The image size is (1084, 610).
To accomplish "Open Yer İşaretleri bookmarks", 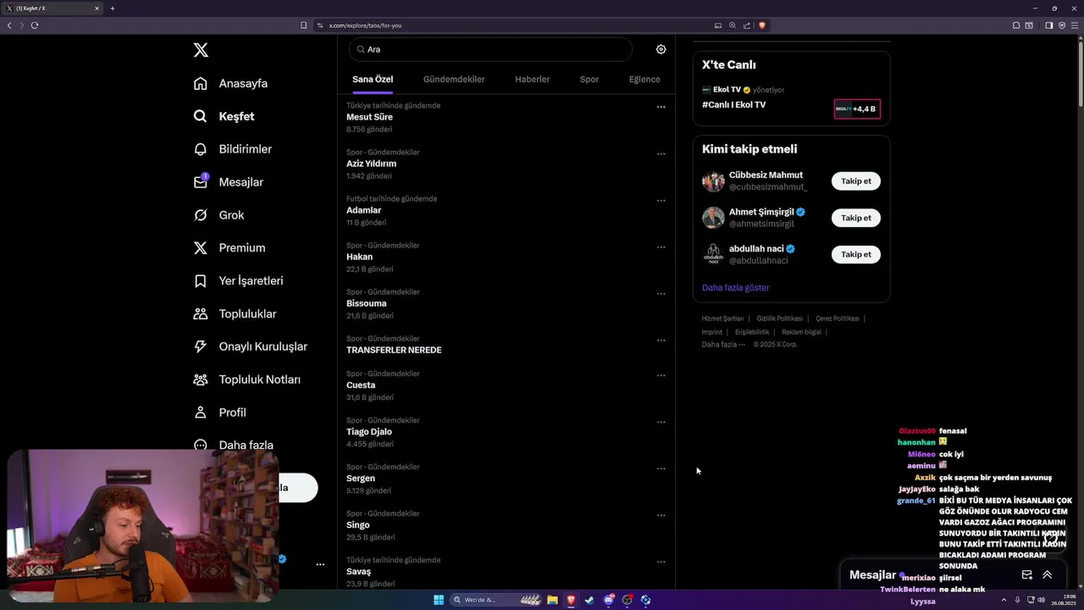I will [238, 280].
